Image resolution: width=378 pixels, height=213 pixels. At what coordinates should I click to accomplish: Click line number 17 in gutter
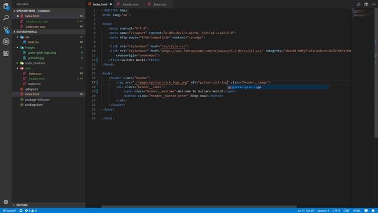point(93,82)
